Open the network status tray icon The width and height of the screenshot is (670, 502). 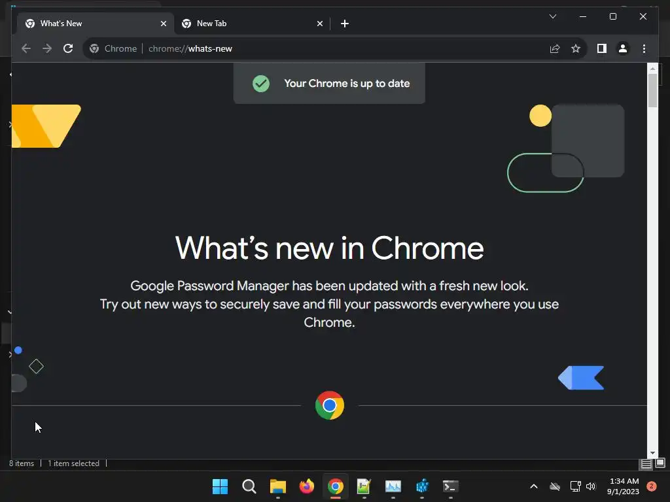click(575, 486)
